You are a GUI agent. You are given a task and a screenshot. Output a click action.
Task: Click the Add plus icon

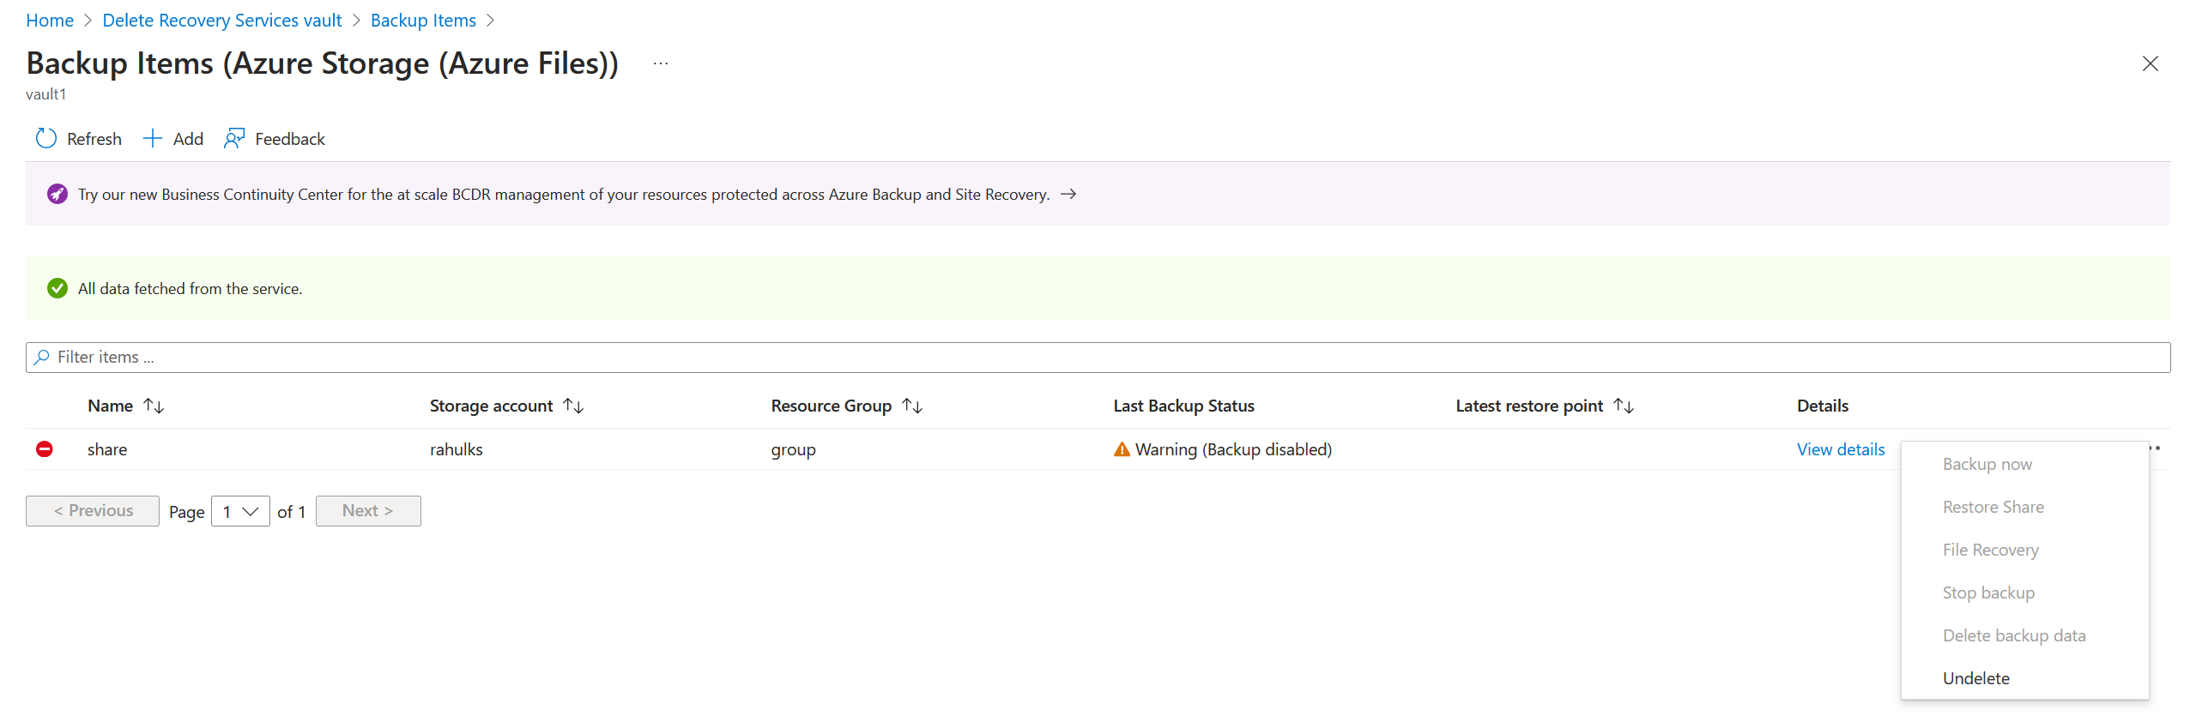[152, 139]
